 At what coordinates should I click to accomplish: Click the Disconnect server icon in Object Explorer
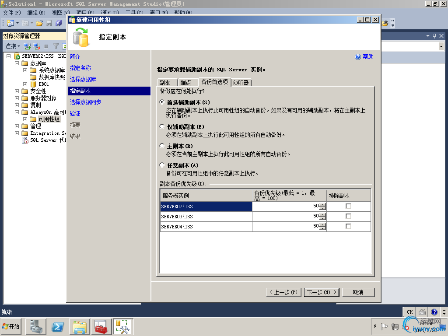click(x=37, y=46)
